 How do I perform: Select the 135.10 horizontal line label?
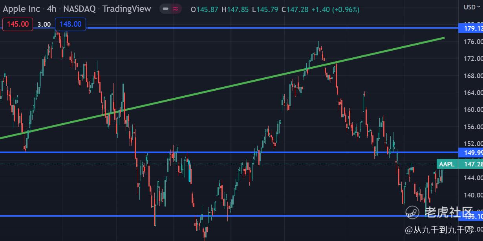click(471, 216)
